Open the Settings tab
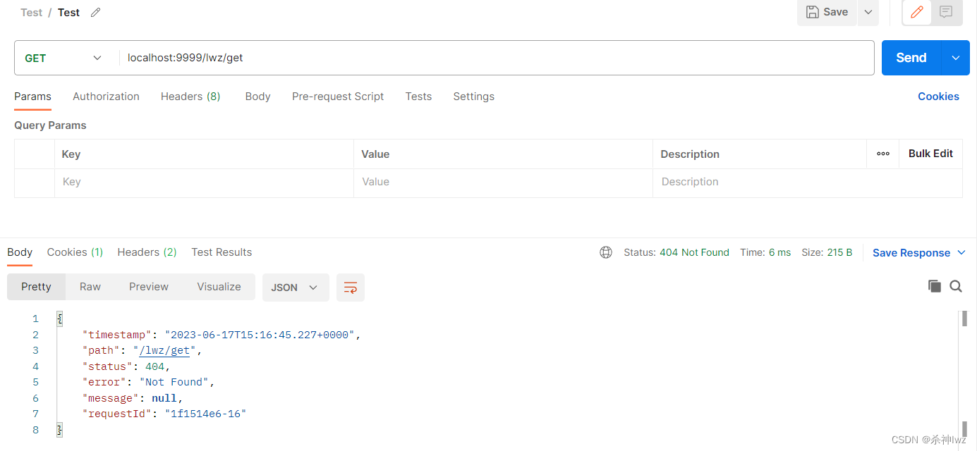Viewport: 977px width, 451px height. tap(473, 97)
